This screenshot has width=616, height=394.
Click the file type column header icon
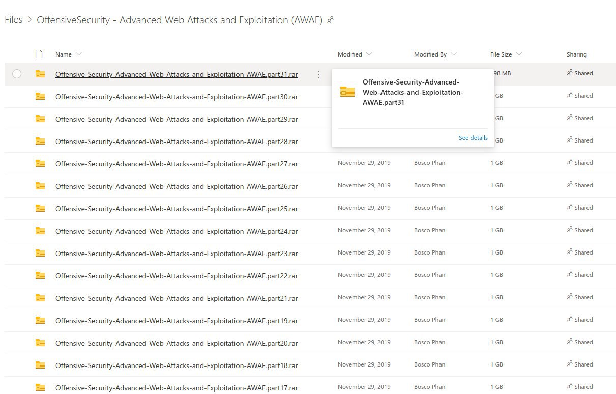tap(39, 54)
